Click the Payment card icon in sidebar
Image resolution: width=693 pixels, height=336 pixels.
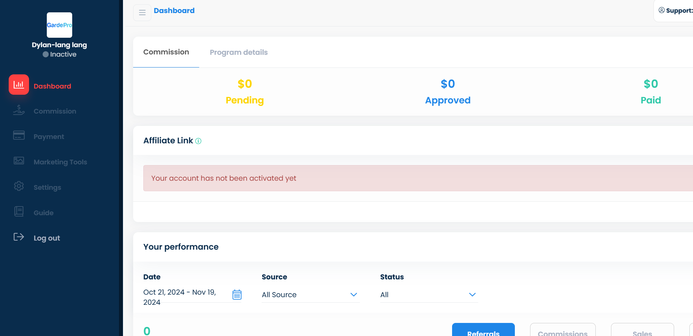[19, 135]
